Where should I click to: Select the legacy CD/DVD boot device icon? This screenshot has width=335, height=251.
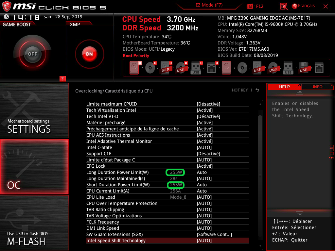click(242, 68)
